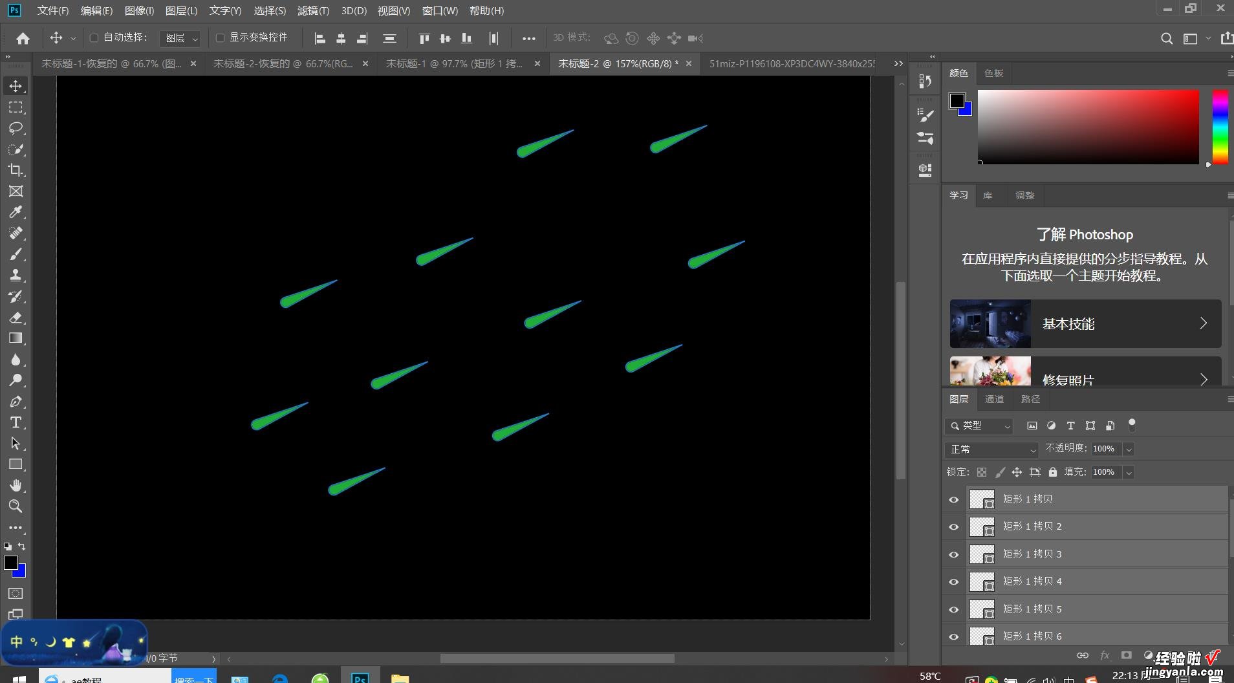The image size is (1234, 683).
Task: Toggle the layer filter on/off switch
Action: click(x=1132, y=425)
